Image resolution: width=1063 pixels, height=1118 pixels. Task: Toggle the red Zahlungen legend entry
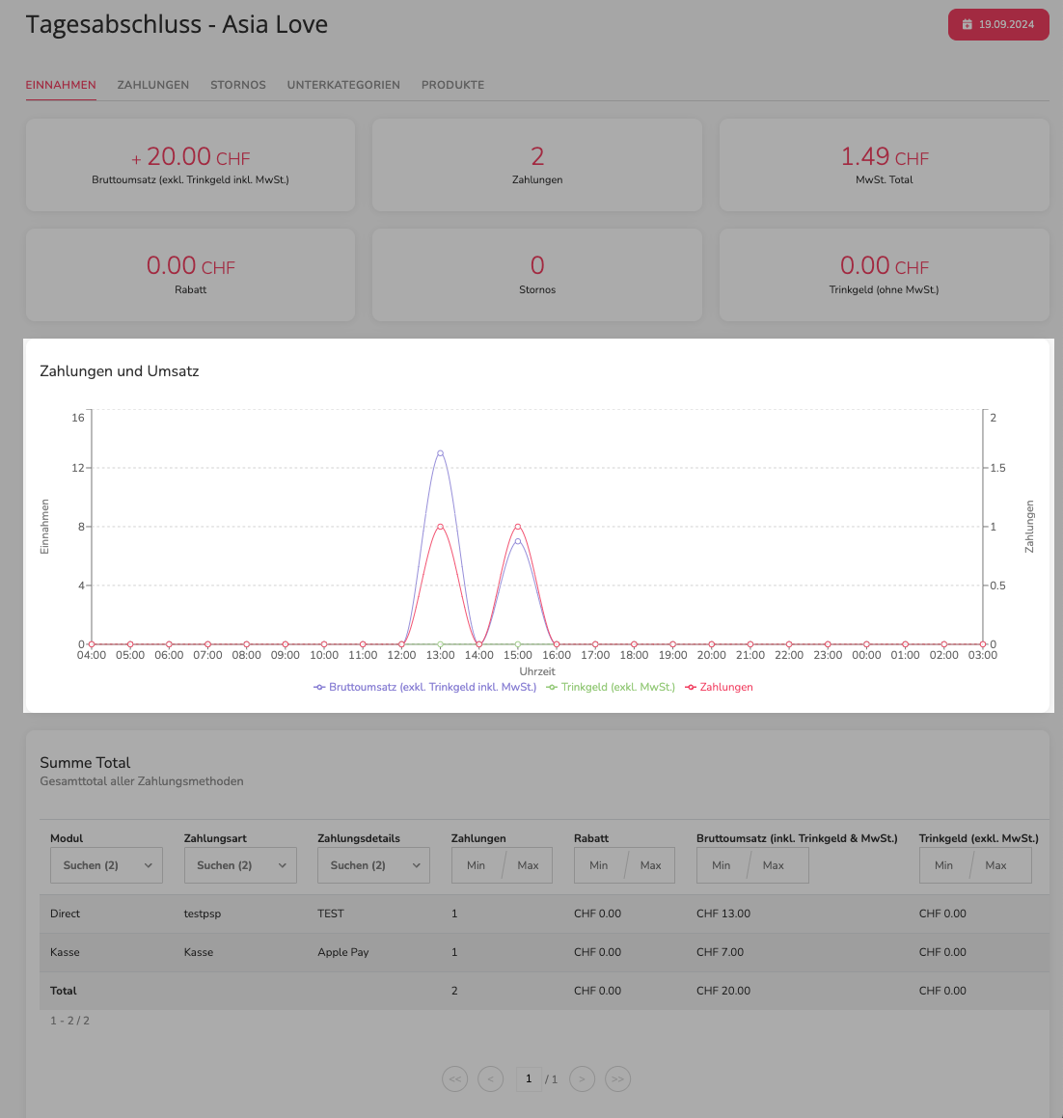pos(719,688)
